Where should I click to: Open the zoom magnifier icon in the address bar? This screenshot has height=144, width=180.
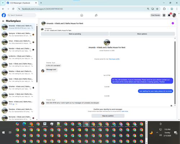(148, 9)
